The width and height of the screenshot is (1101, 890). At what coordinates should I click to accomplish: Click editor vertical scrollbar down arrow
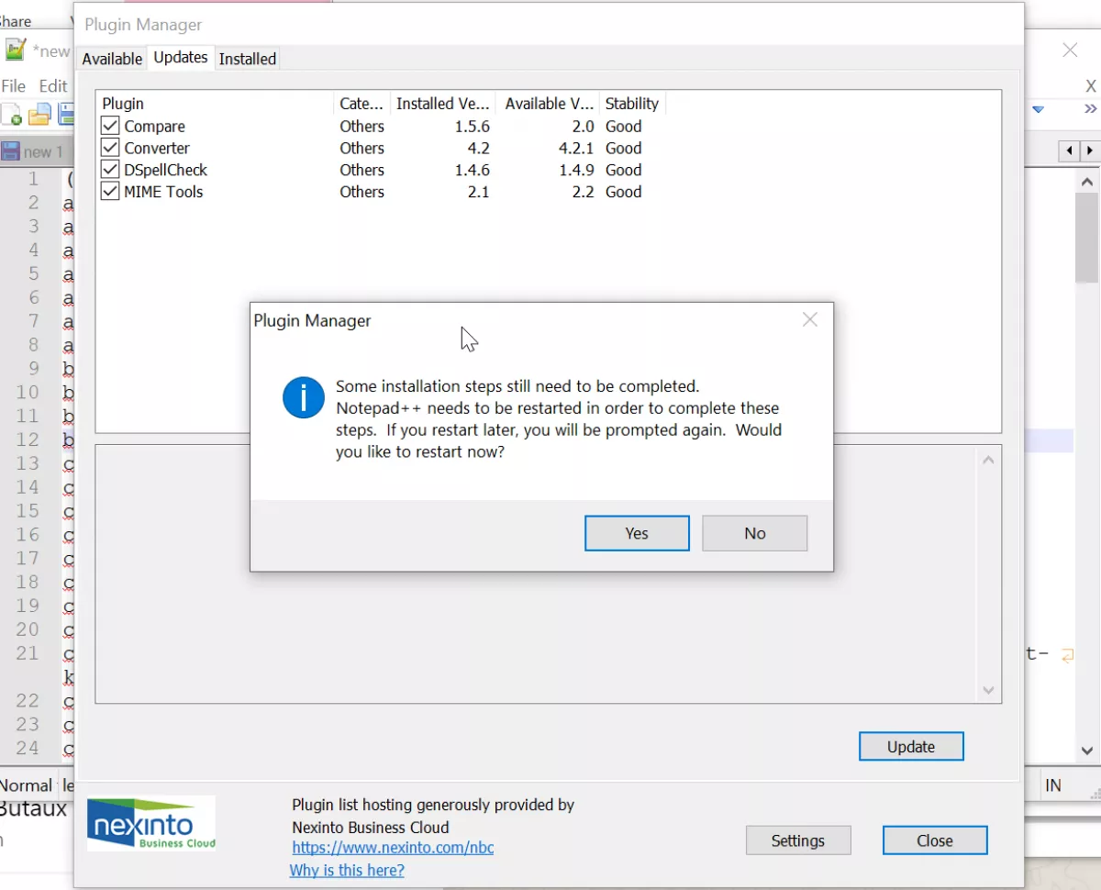(1087, 750)
